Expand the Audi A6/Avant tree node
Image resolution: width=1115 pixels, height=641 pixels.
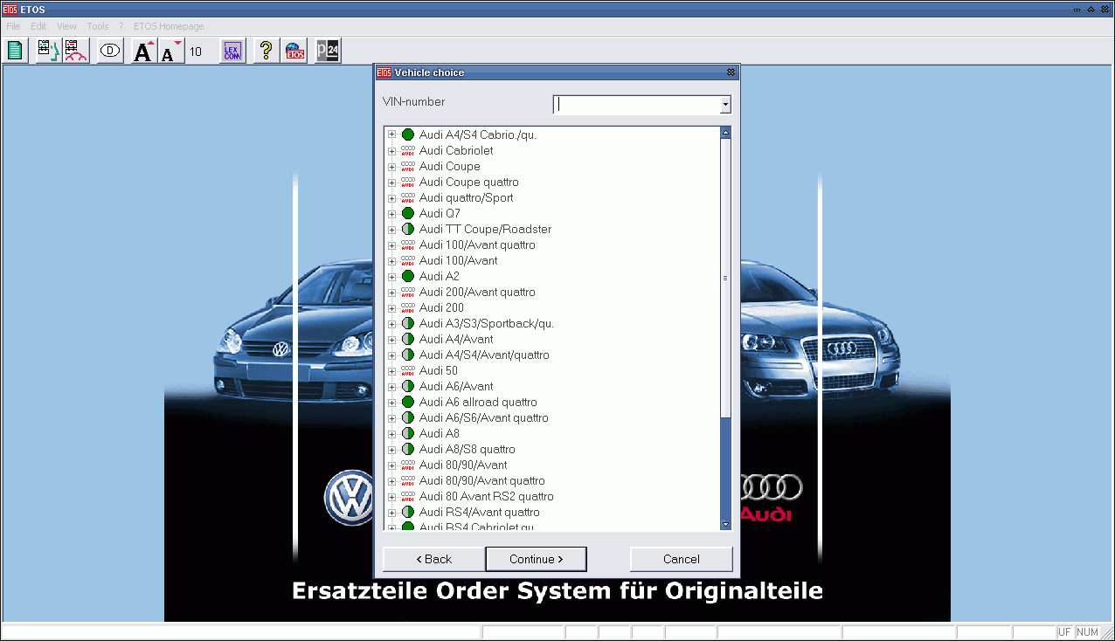[392, 387]
